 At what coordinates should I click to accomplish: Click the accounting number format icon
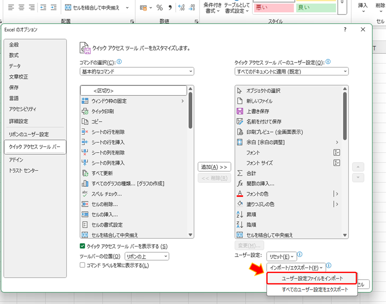(x=143, y=8)
